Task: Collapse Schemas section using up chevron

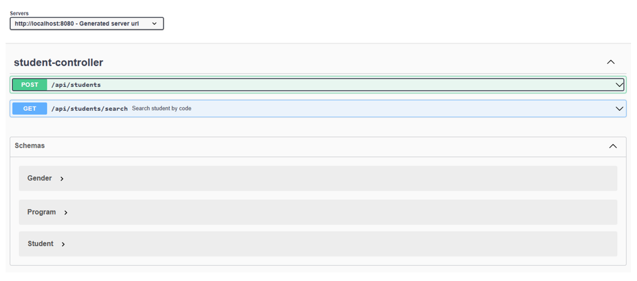Action: tap(613, 146)
